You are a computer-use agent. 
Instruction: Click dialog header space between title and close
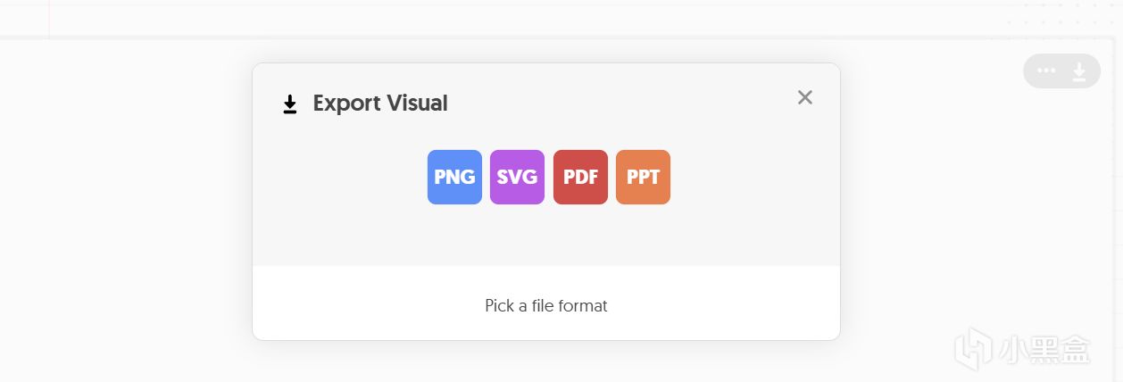click(625, 100)
